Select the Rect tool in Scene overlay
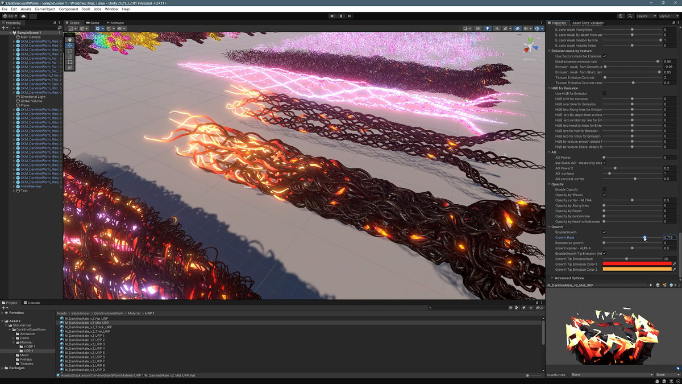The width and height of the screenshot is (682, 384). click(x=70, y=62)
